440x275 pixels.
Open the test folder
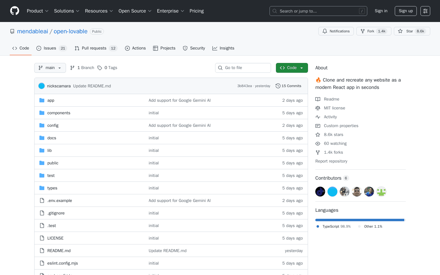coord(51,175)
